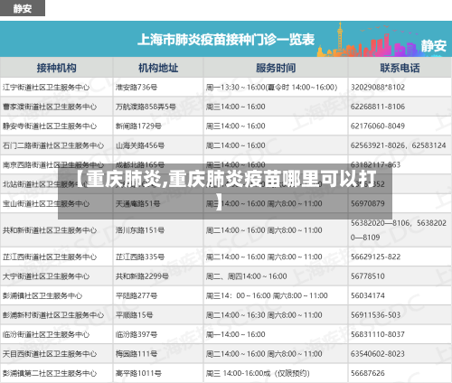
Task: Click the title 上海市肺炎疫苗接种门诊一览表
Action: (226, 40)
